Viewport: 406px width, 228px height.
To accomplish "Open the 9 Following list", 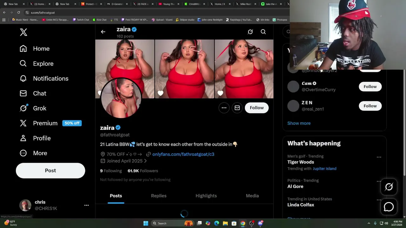I will (x=111, y=171).
